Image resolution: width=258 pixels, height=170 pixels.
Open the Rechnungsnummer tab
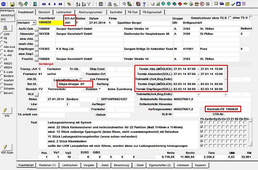(x=91, y=12)
